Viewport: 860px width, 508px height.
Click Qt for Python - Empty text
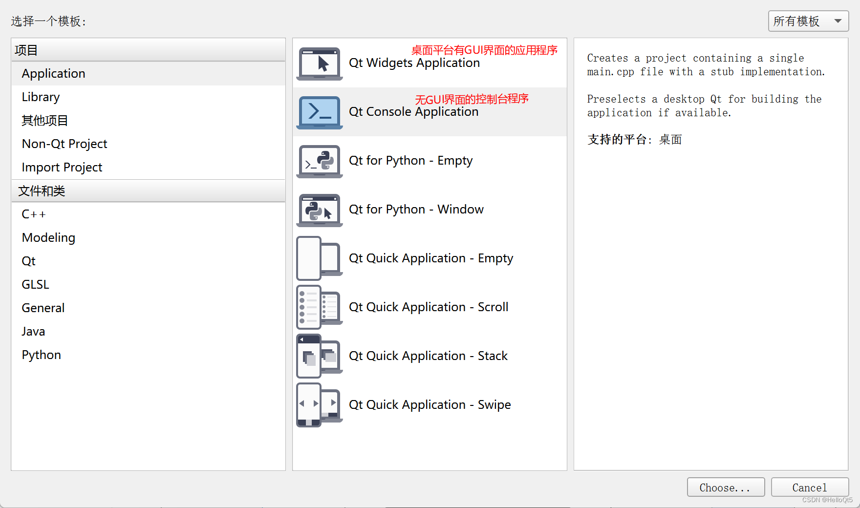pos(411,161)
